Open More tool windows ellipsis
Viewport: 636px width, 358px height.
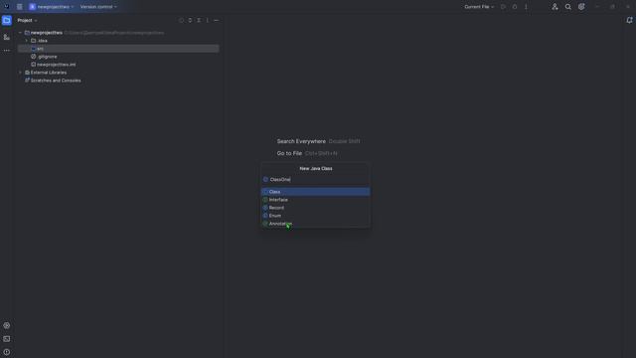[x=7, y=51]
